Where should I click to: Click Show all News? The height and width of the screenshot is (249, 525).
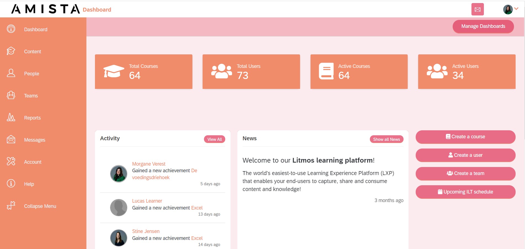pyautogui.click(x=386, y=139)
